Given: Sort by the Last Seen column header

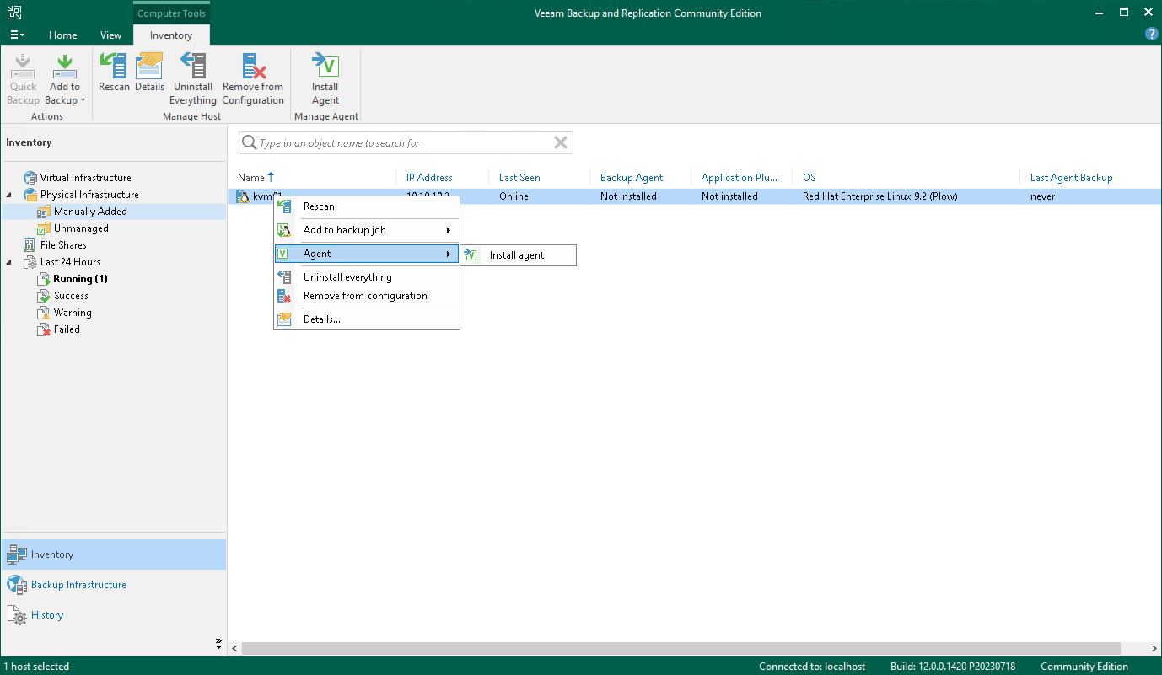Looking at the screenshot, I should (519, 178).
